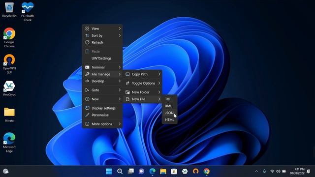Open VeraCrypt from the taskbar

click(185, 171)
